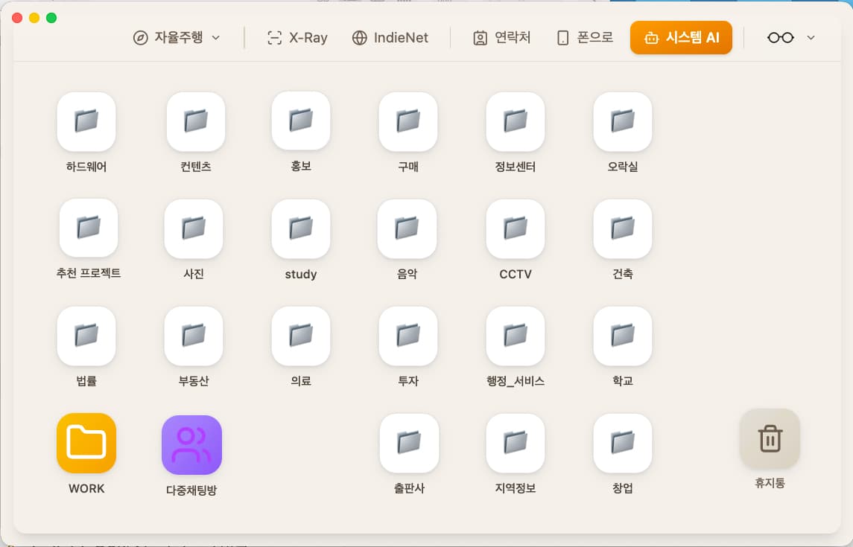
Task: Open the 홍보 folder icon
Action: [301, 121]
